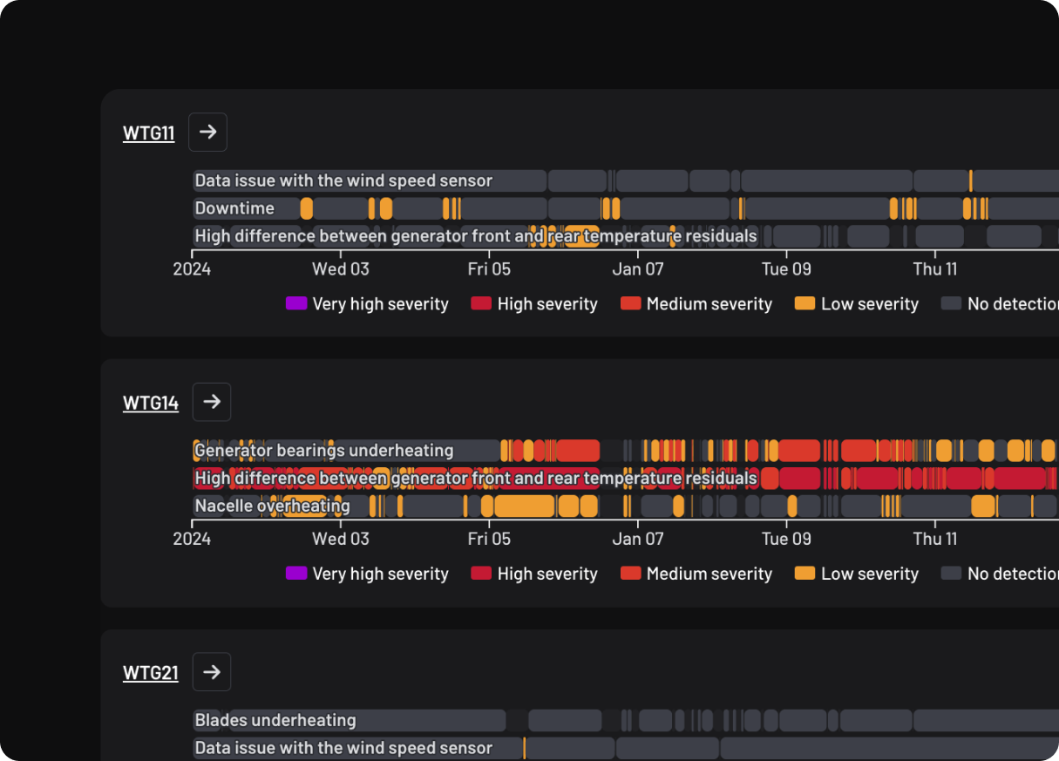The image size is (1059, 761).
Task: Click Fri 05 tick on WTG14 axis
Action: [490, 539]
